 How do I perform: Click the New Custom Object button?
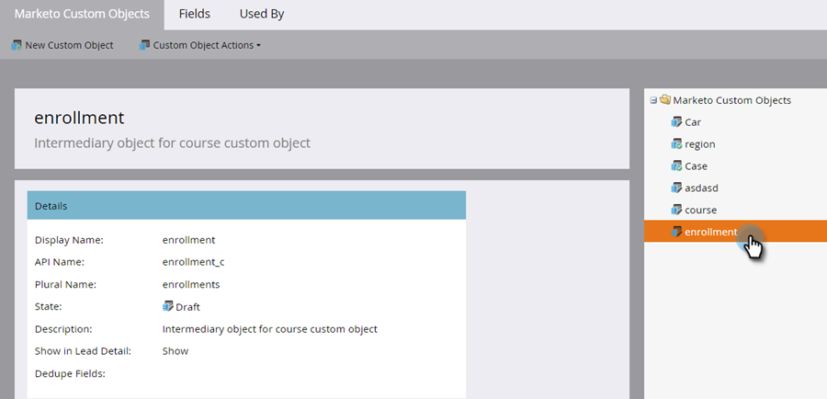click(x=69, y=45)
